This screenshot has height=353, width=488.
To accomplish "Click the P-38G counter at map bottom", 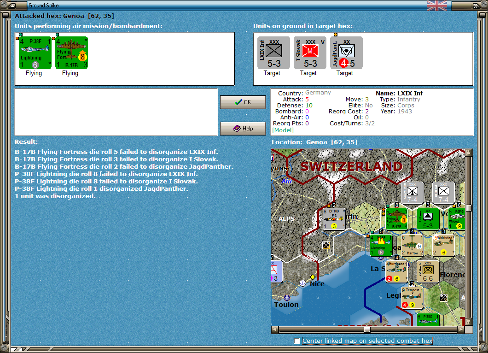I will click(428, 319).
